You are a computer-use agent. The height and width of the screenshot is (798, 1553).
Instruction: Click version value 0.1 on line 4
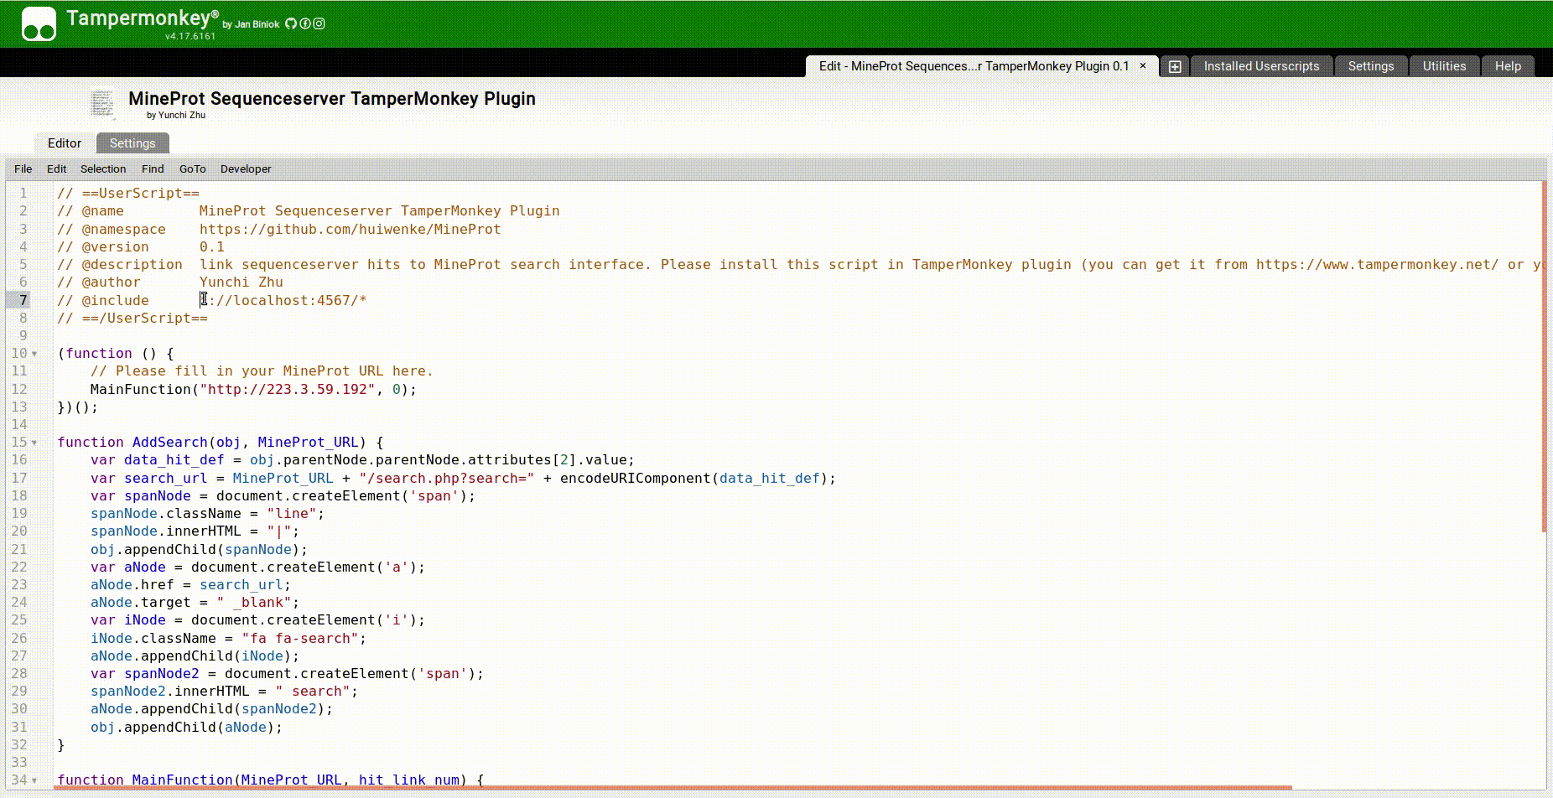(212, 246)
